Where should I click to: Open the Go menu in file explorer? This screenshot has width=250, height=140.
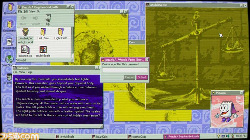point(38,11)
